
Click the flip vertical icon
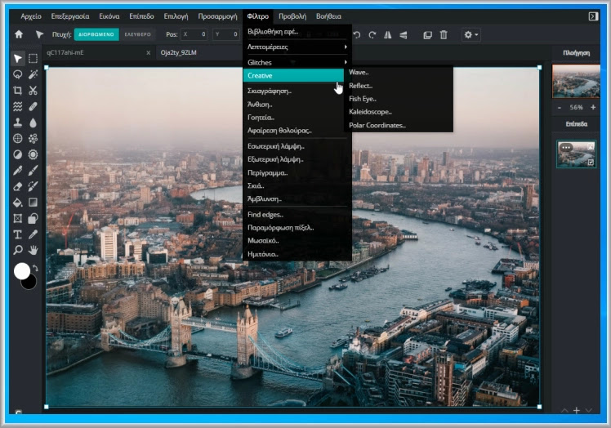click(404, 35)
